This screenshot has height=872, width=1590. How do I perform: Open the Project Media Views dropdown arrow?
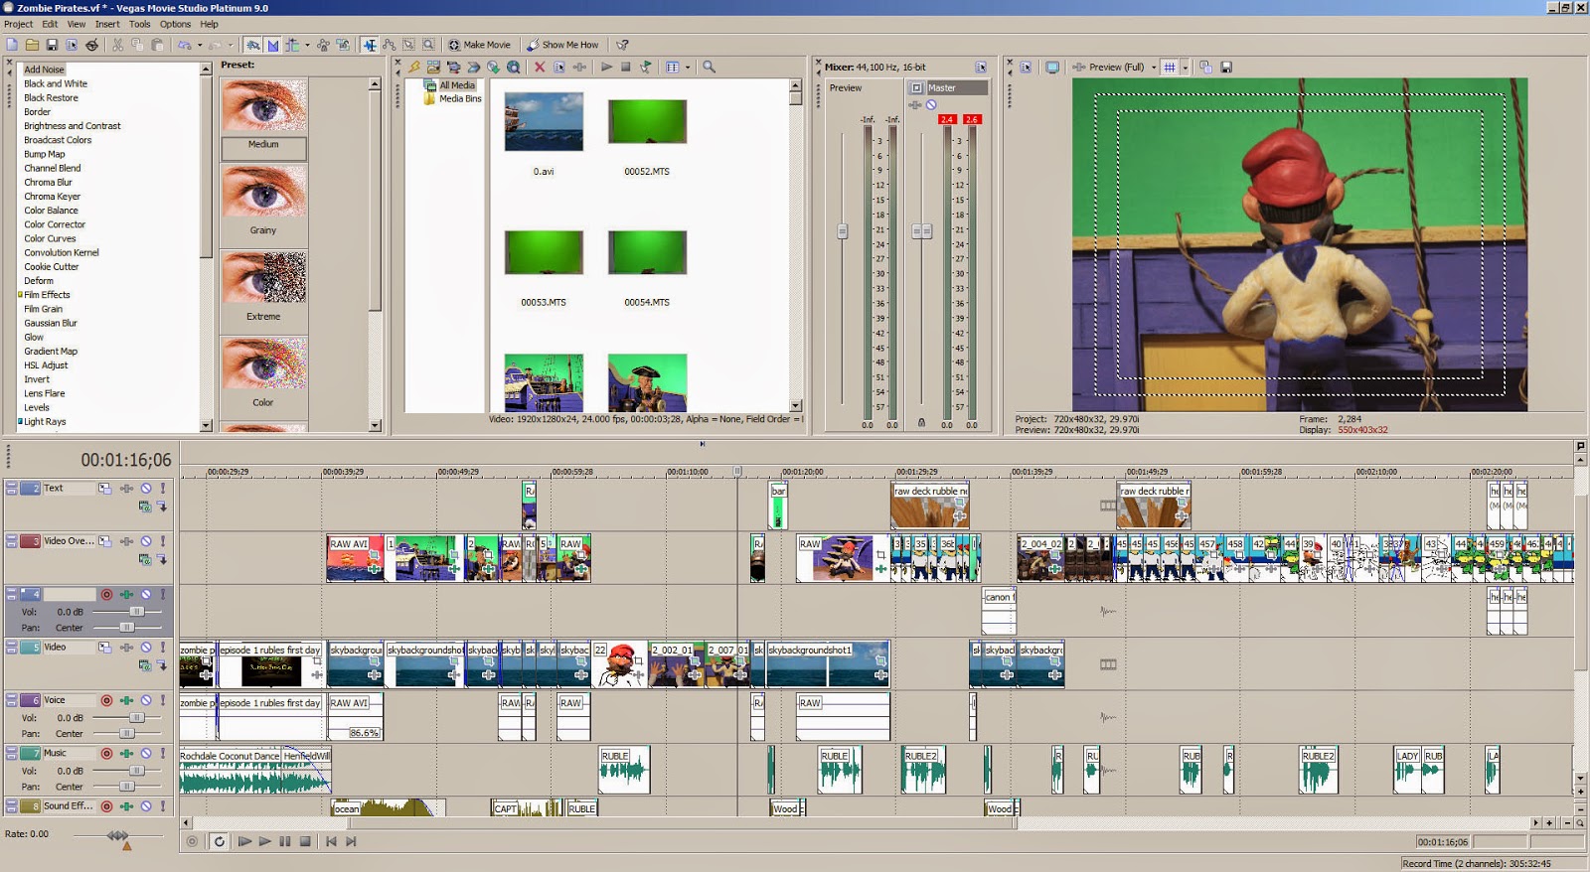click(x=688, y=68)
